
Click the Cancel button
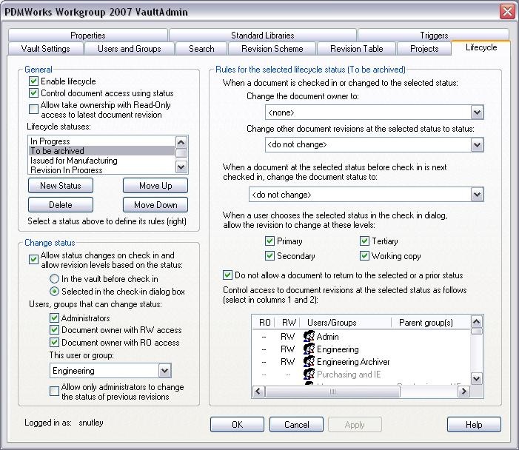coord(296,425)
